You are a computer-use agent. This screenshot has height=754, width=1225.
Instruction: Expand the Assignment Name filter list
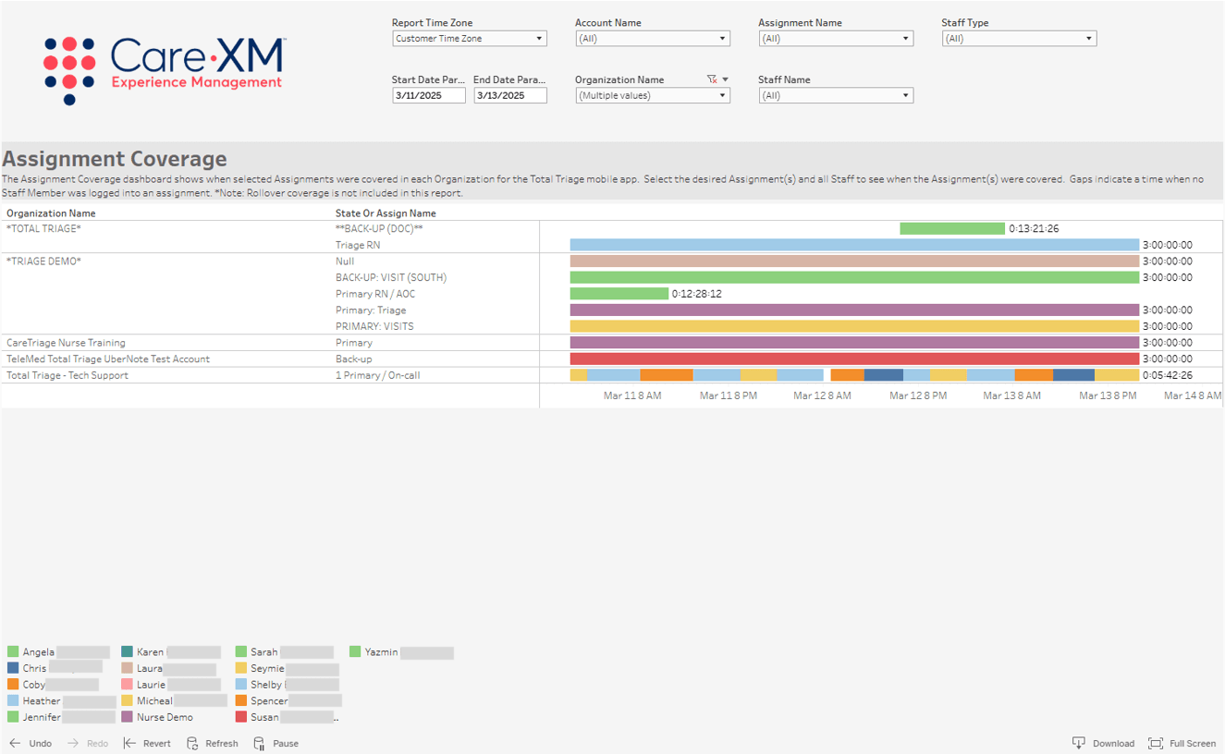(x=904, y=38)
